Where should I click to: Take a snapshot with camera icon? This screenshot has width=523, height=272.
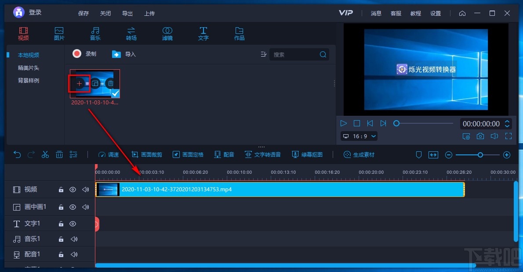click(480, 136)
